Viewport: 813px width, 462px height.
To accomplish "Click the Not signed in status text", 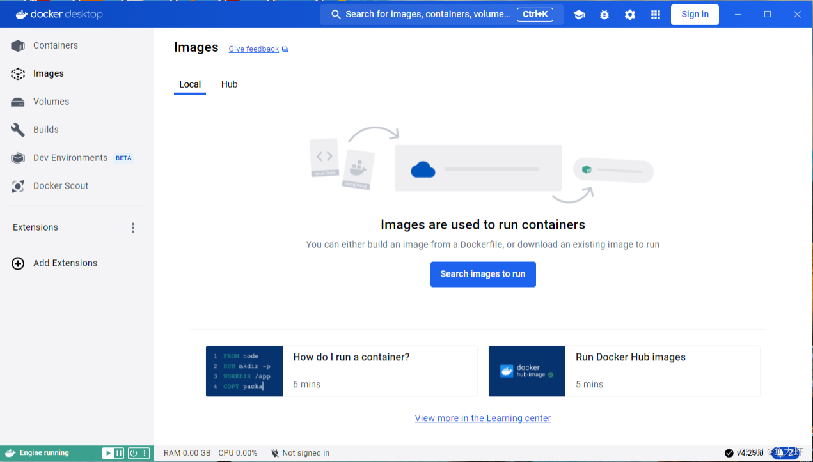I will pyautogui.click(x=306, y=453).
